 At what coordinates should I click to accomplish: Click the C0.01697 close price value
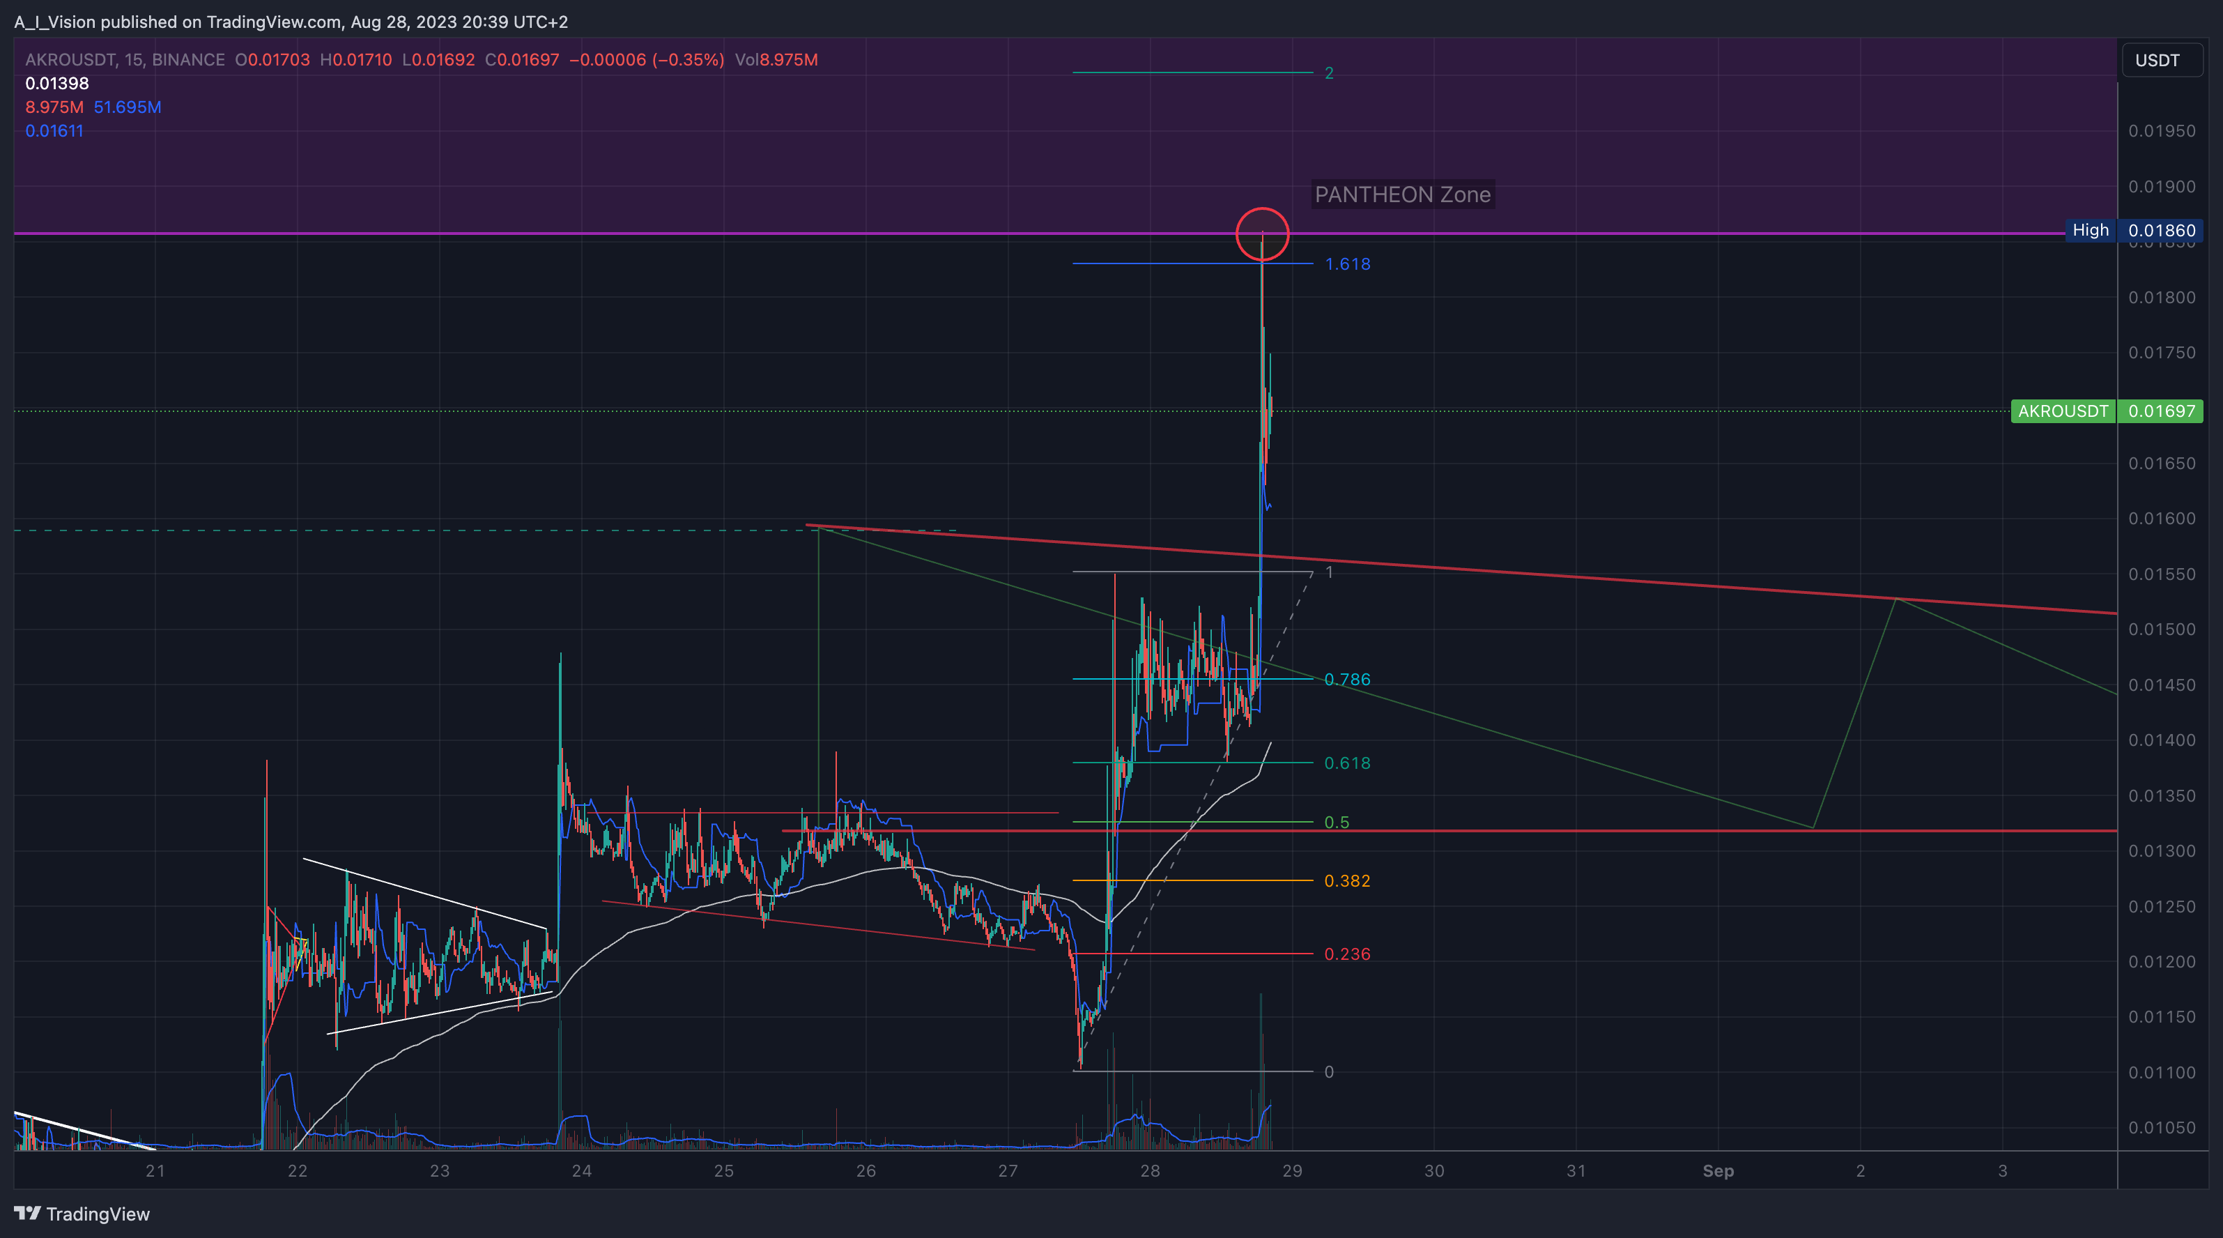click(x=522, y=59)
